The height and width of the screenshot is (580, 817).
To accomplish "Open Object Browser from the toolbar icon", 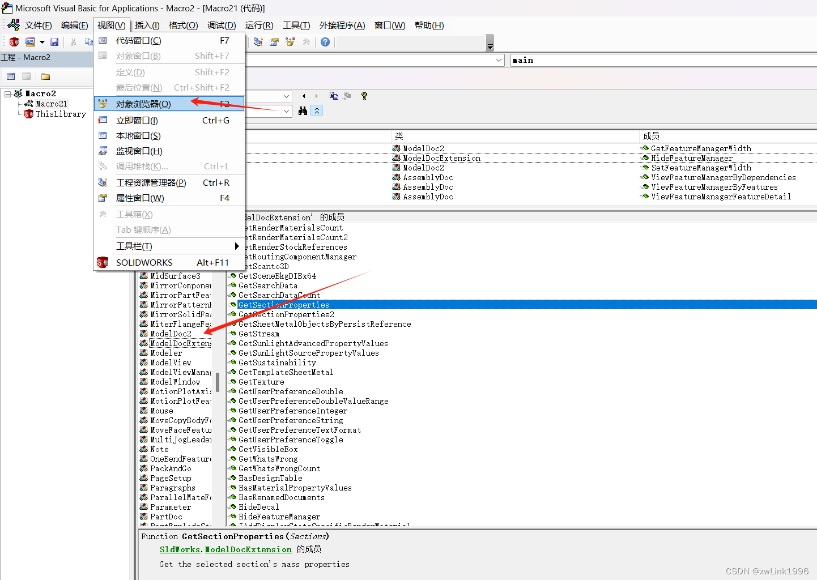I will tap(290, 42).
